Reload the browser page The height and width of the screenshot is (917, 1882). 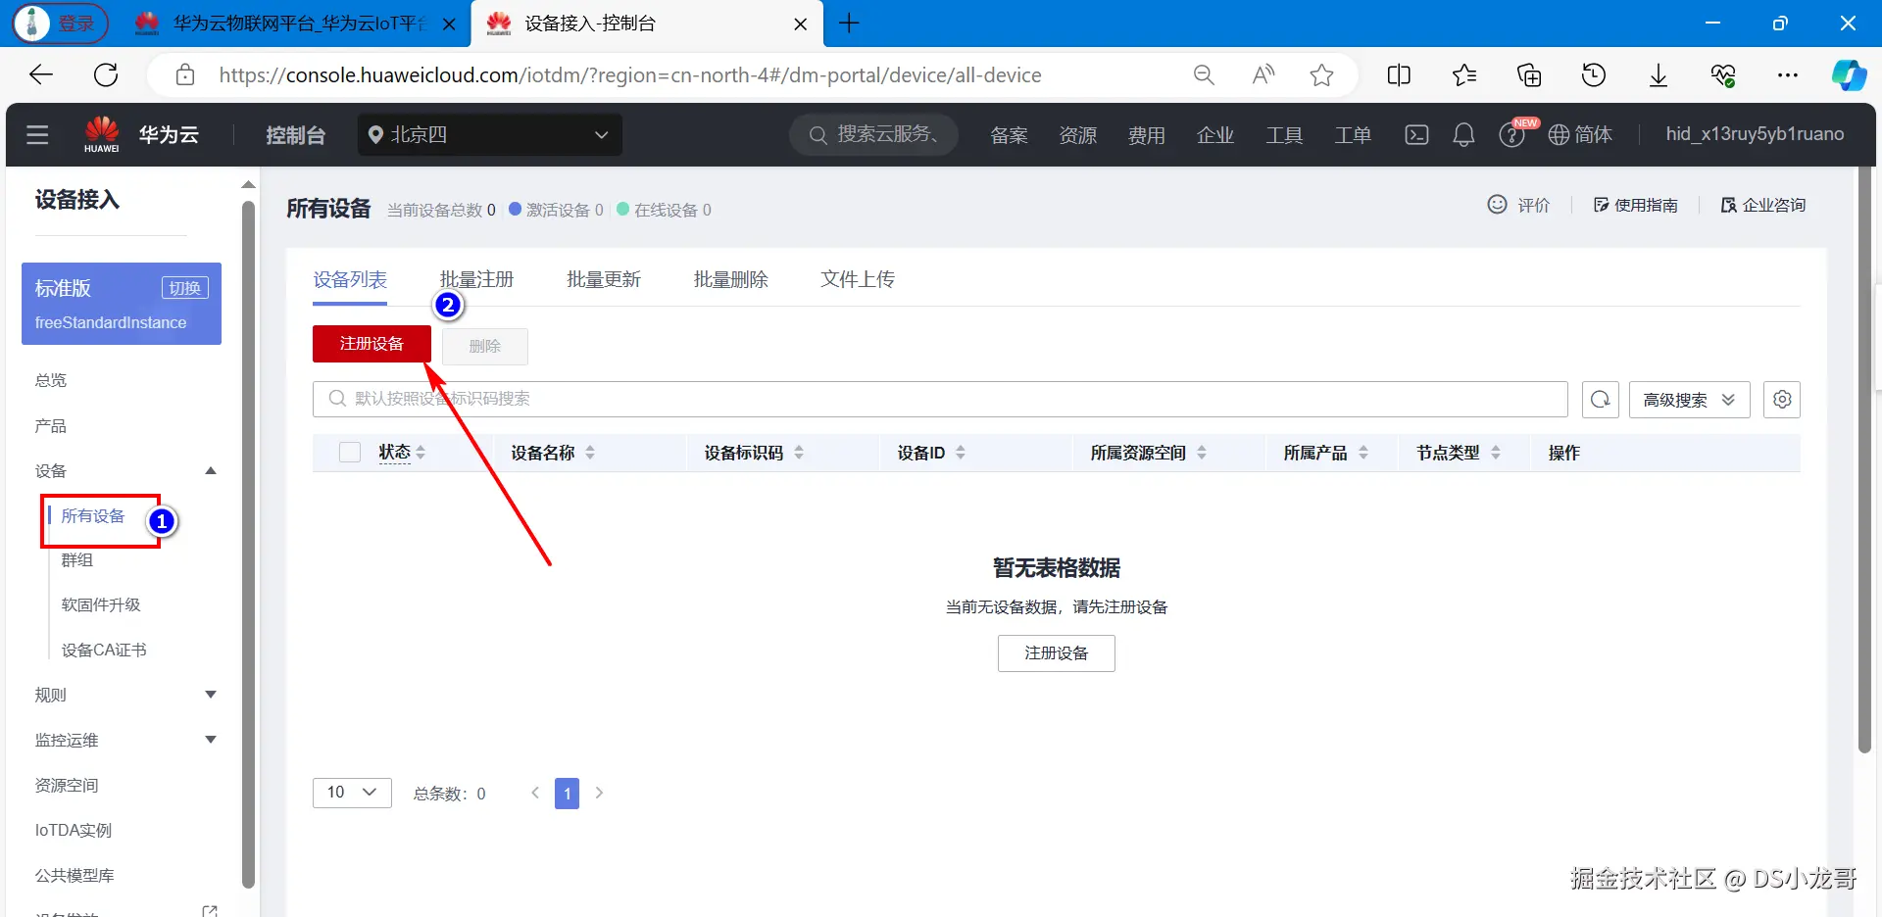[x=106, y=74]
